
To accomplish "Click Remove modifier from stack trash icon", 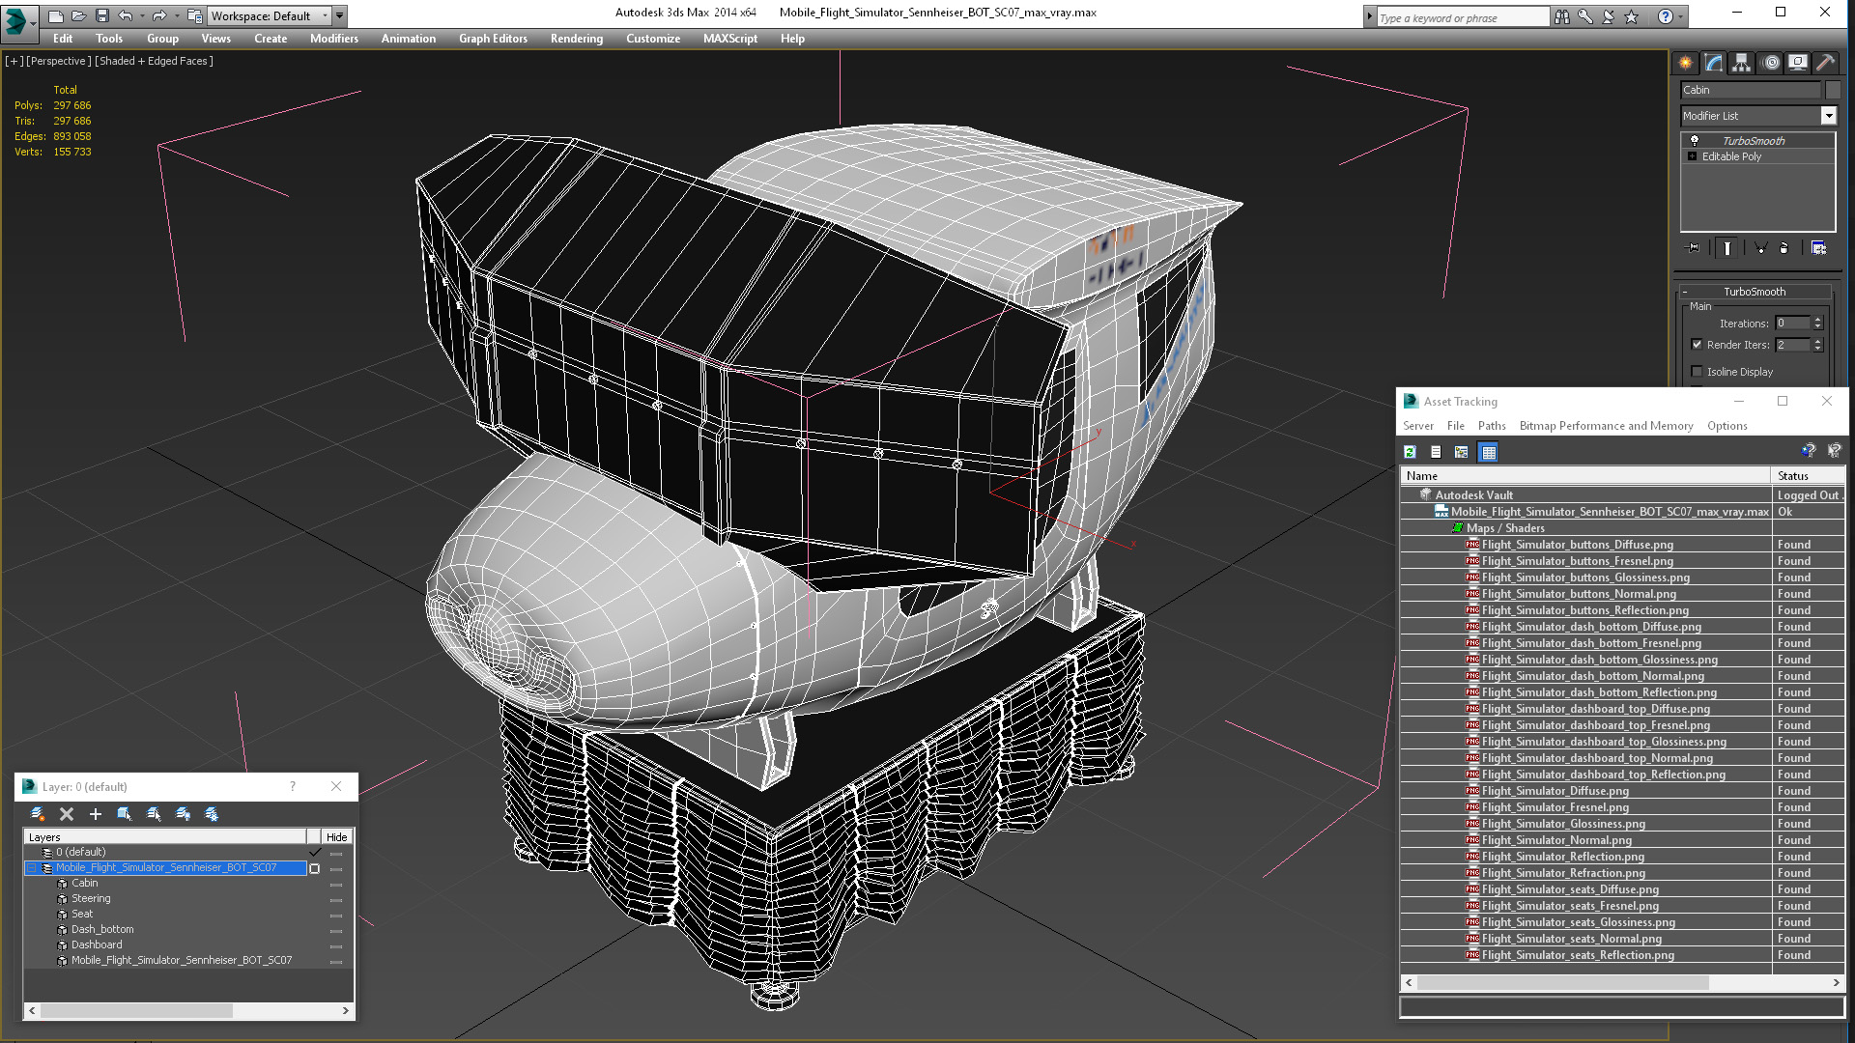I will (x=1784, y=248).
